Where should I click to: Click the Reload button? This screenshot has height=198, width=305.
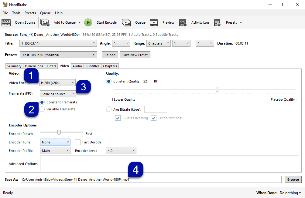coord(110,55)
